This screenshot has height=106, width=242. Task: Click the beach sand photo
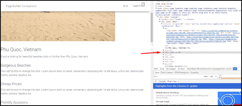pyautogui.click(x=58, y=26)
